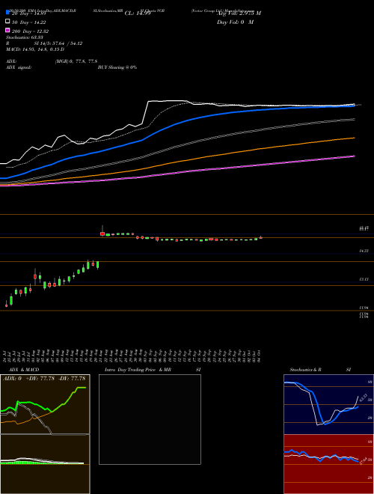Select the '200 Day - 12.82' label

pyautogui.click(x=30, y=31)
